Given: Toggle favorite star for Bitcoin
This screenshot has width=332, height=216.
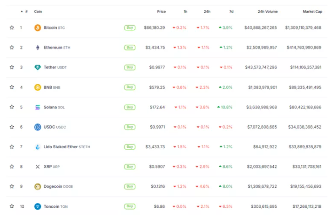Looking at the screenshot, I should pyautogui.click(x=12, y=28).
